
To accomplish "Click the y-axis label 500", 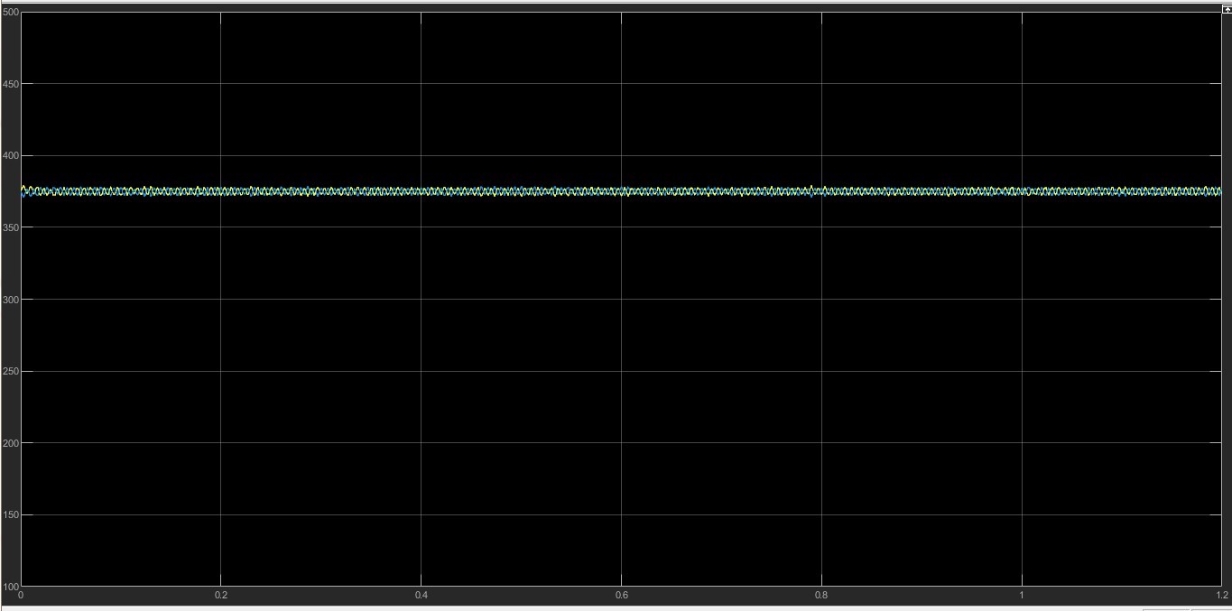I will (x=10, y=13).
